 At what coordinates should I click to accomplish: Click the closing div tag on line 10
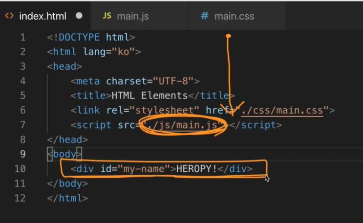pyautogui.click(x=235, y=169)
